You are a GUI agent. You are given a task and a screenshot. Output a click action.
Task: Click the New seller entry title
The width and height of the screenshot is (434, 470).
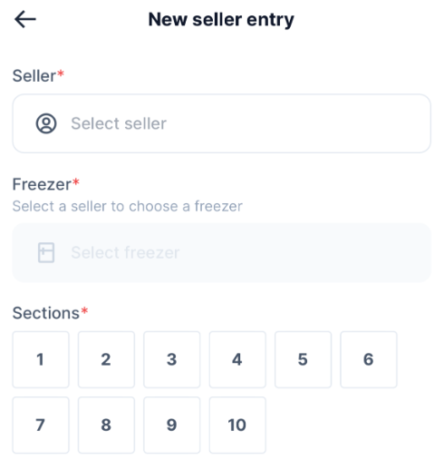click(221, 20)
